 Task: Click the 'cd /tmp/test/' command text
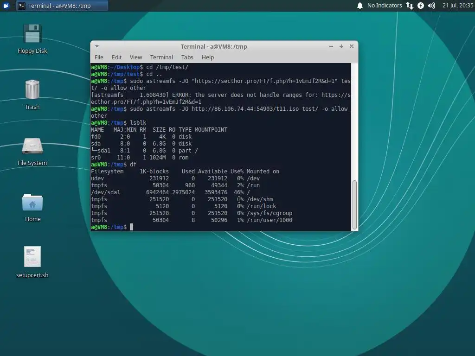pos(167,67)
